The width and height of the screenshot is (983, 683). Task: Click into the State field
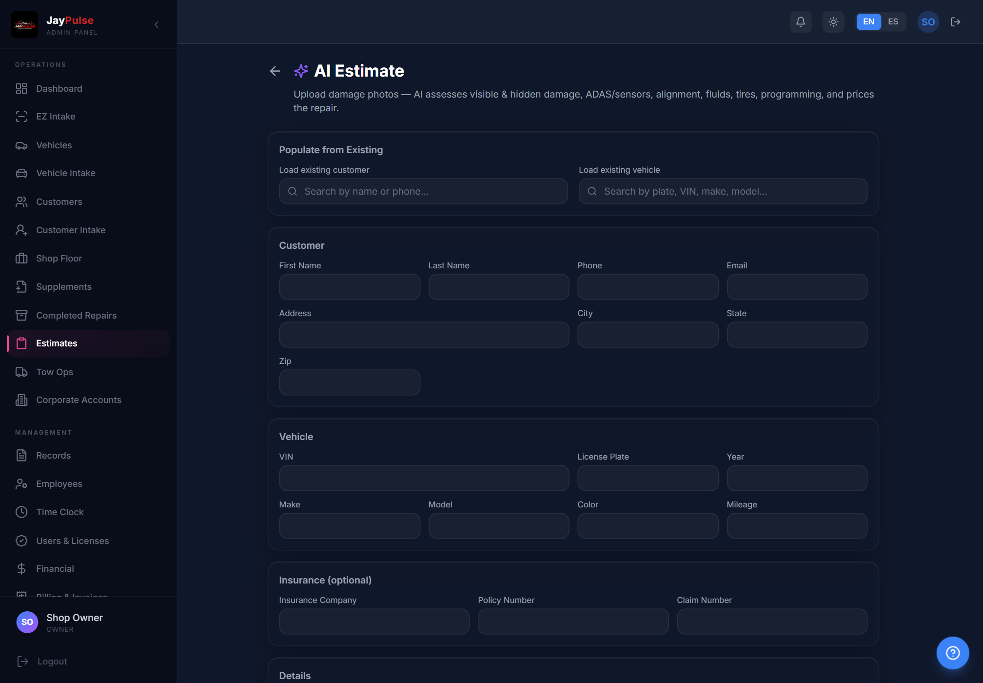[x=797, y=335]
